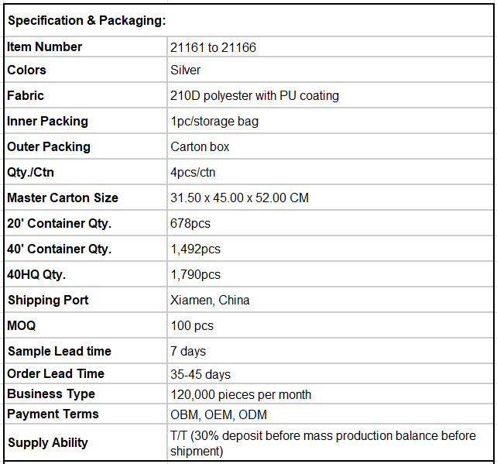Select the Fabric label cell
The height and width of the screenshot is (464, 497).
[x=86, y=95]
